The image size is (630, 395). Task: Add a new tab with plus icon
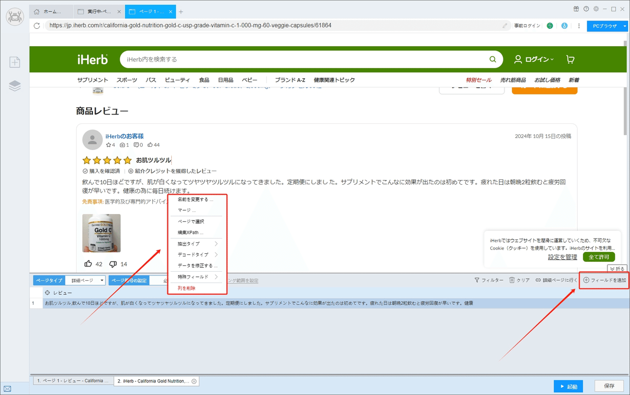[x=181, y=12]
